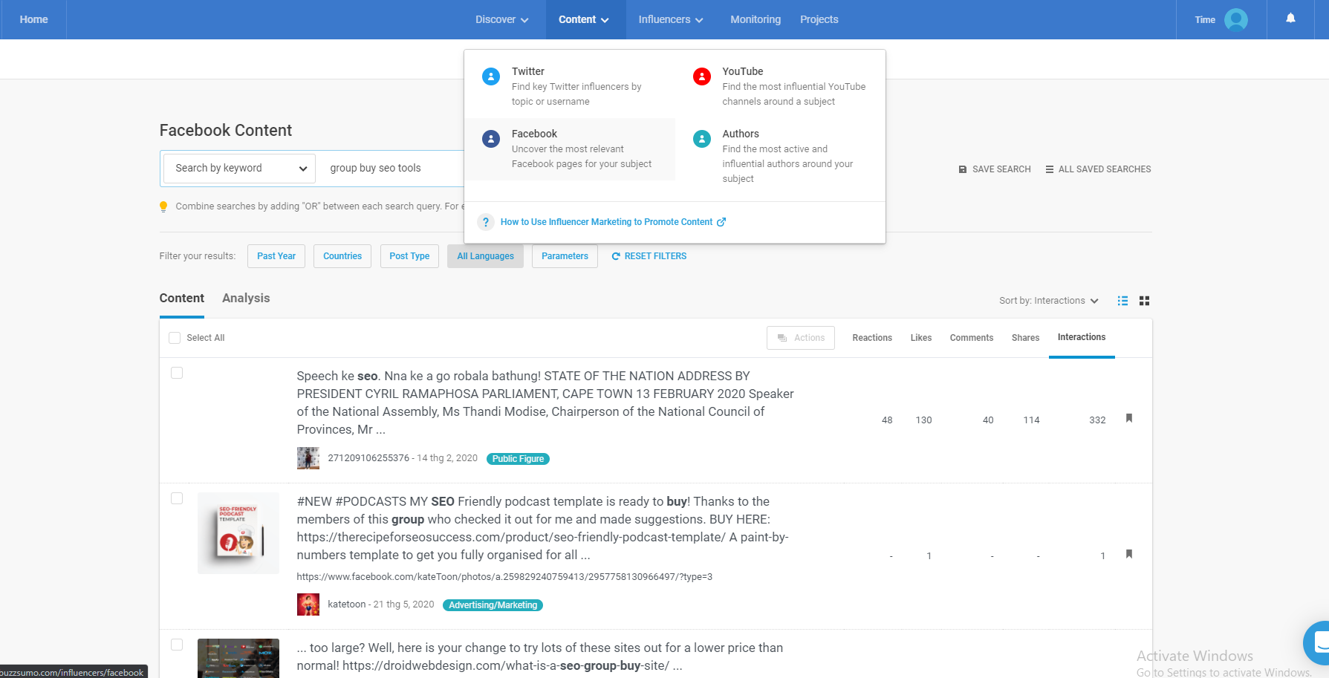Click the question mark help icon

486,222
